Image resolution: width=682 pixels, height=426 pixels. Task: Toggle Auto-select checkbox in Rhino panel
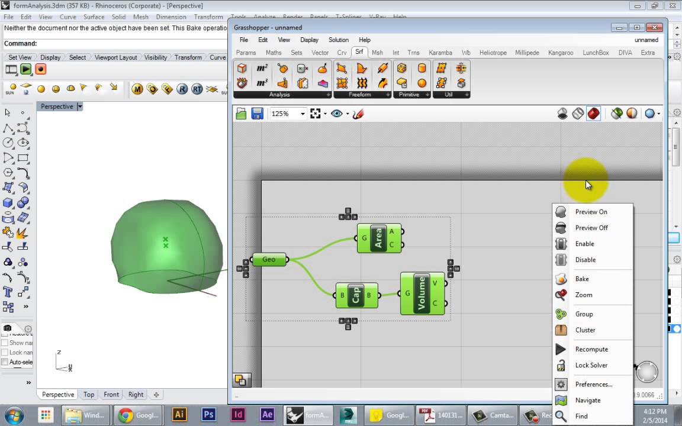[5, 362]
